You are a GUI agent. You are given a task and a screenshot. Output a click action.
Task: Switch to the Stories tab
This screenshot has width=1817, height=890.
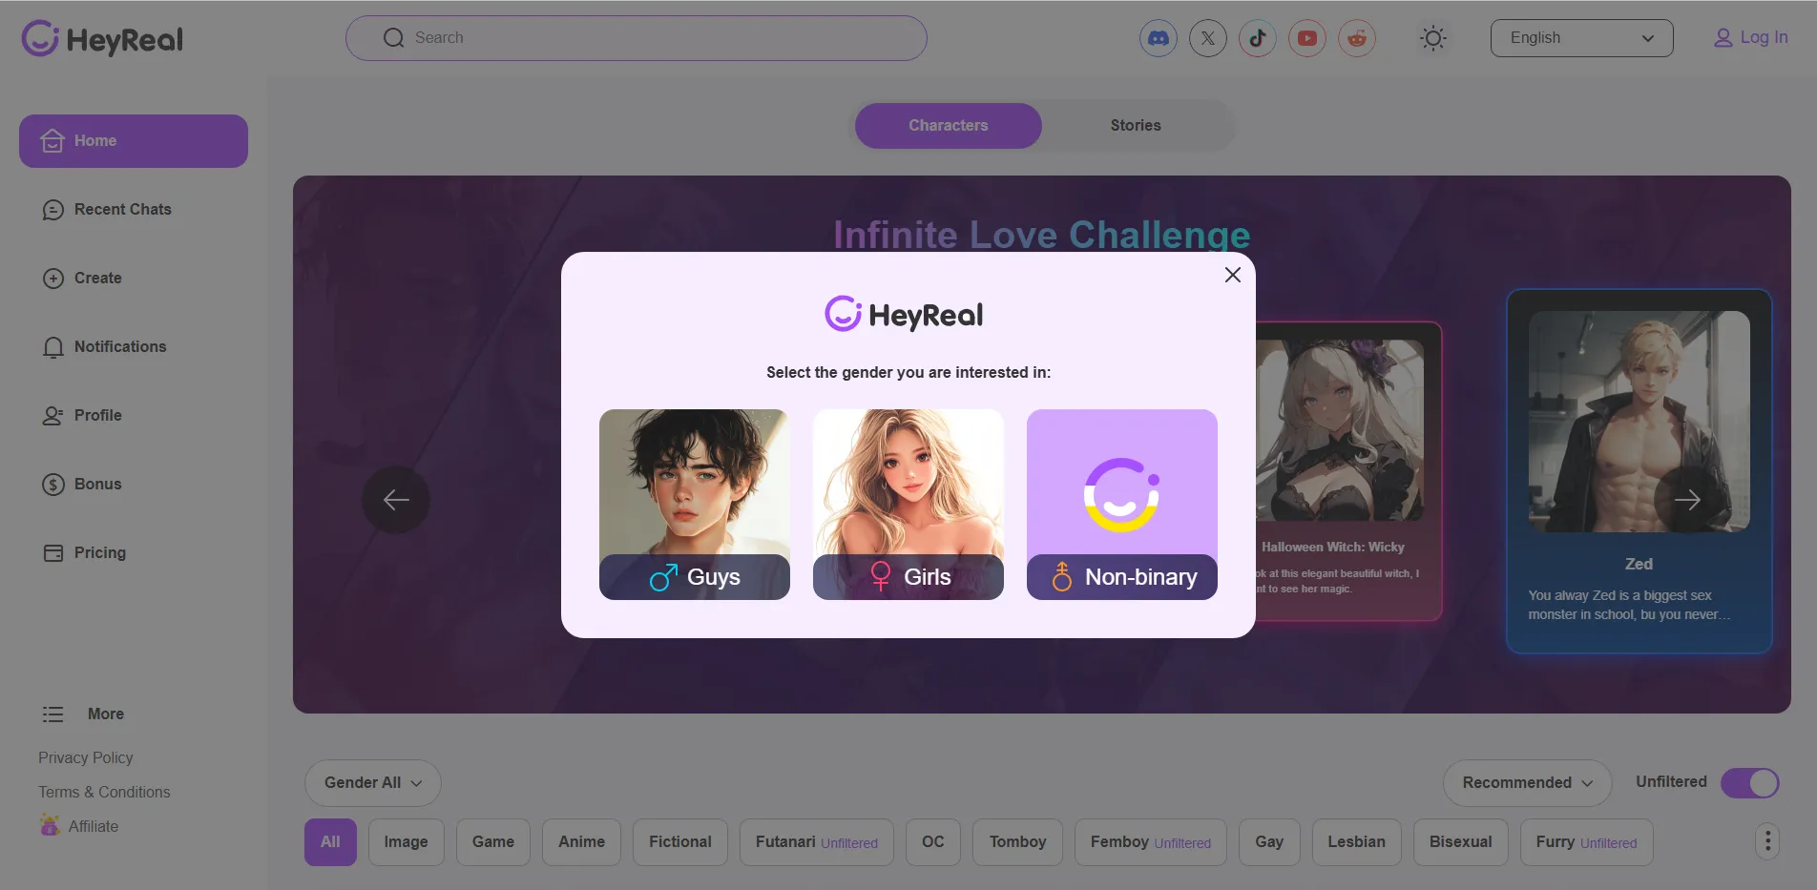tap(1135, 125)
